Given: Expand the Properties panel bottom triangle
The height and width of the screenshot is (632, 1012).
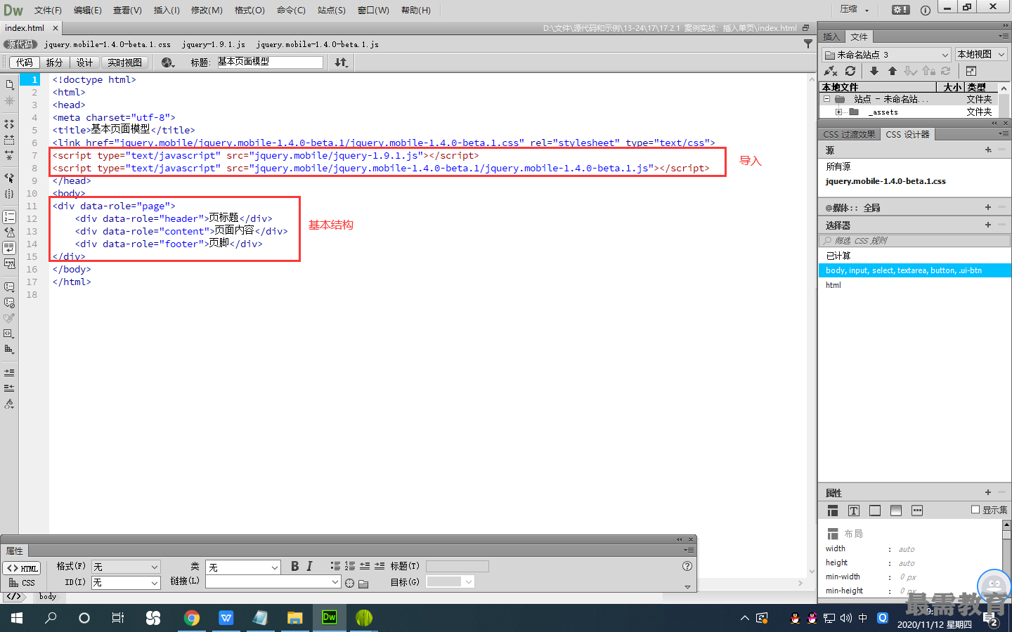Looking at the screenshot, I should (x=687, y=586).
